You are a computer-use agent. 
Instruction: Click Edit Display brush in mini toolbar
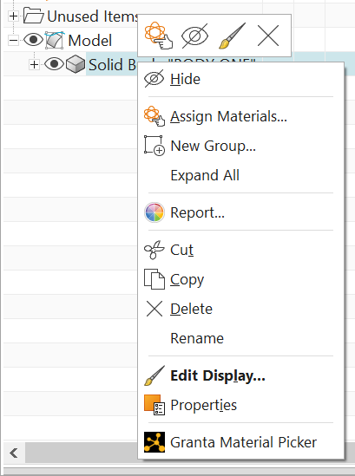coord(232,36)
